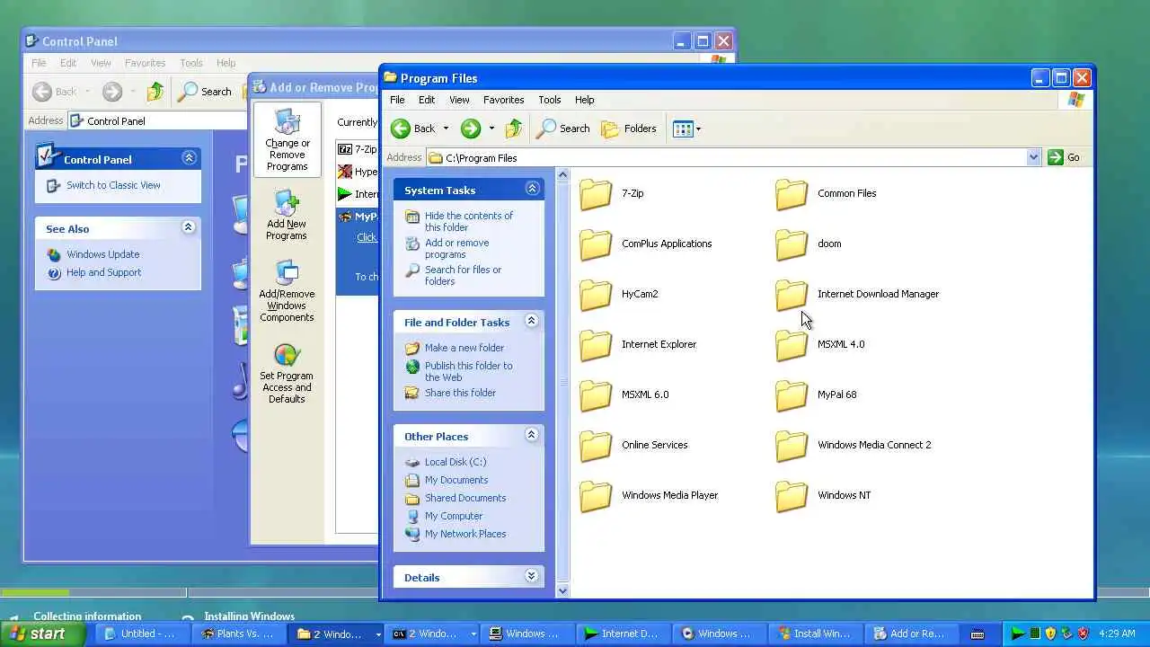Viewport: 1150px width, 647px height.
Task: Open the ComPlus Applications folder
Action: (x=645, y=244)
